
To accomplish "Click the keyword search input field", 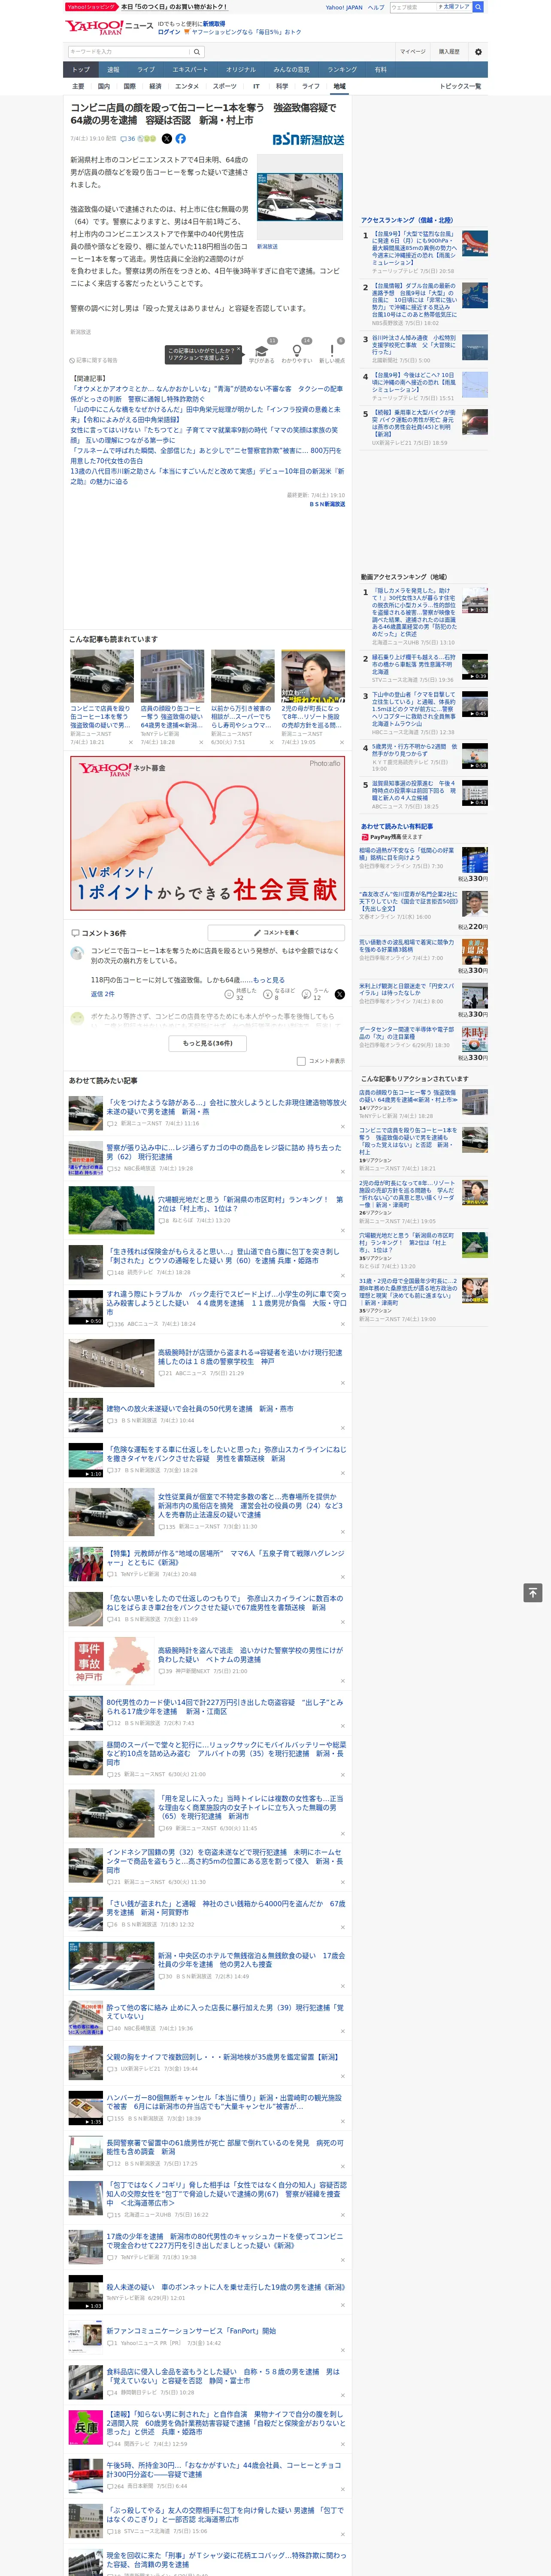I will pos(129,52).
